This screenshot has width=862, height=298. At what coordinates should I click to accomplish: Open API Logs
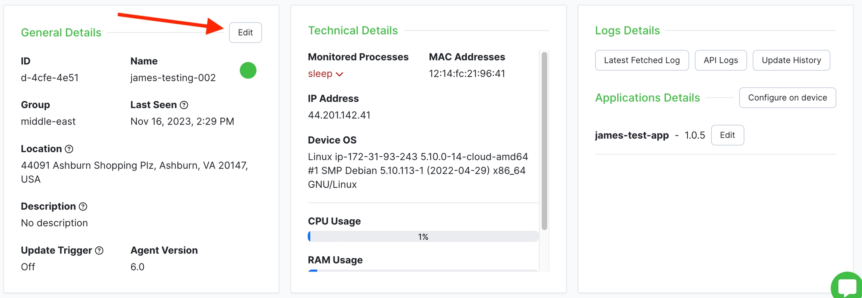720,60
